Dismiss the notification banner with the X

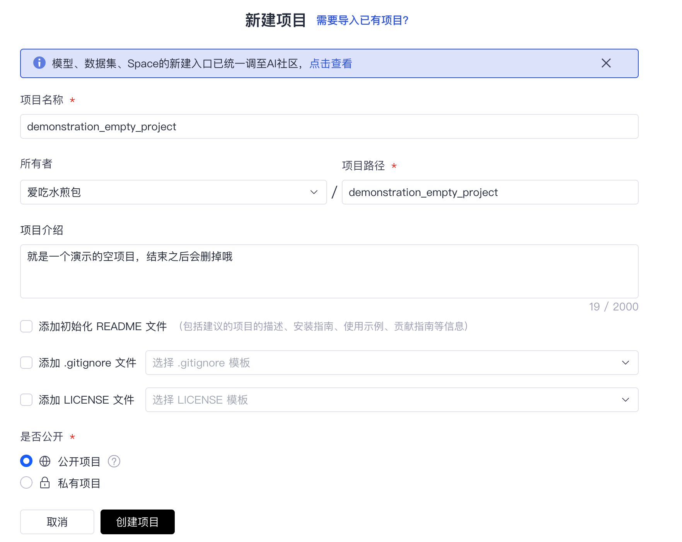(x=606, y=63)
